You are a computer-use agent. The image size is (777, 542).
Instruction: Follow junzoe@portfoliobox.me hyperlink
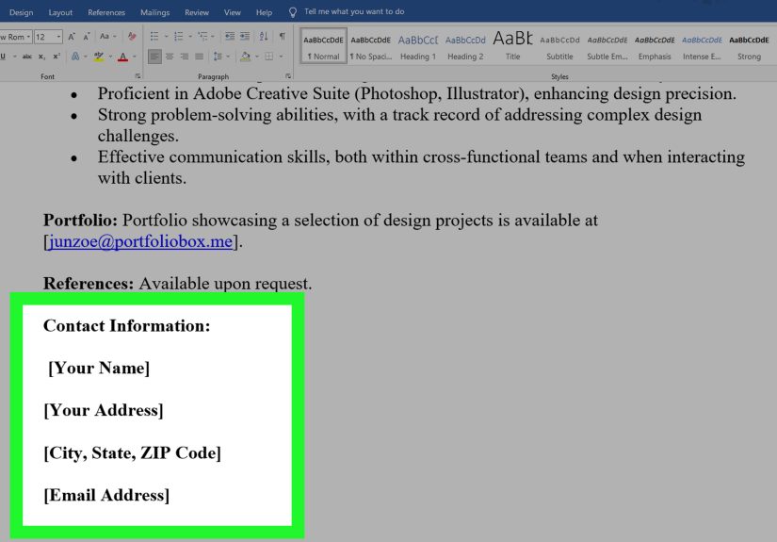coord(140,241)
